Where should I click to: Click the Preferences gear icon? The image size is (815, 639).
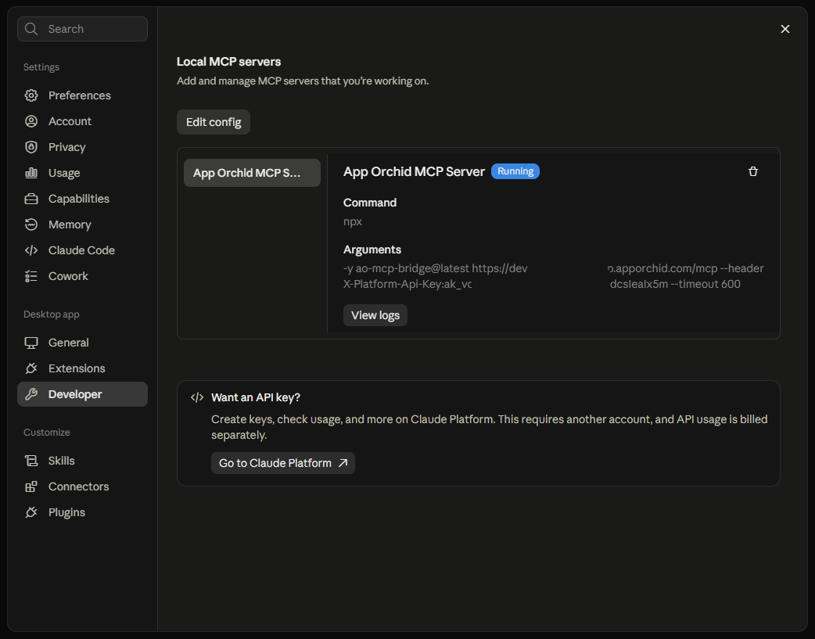tap(31, 95)
